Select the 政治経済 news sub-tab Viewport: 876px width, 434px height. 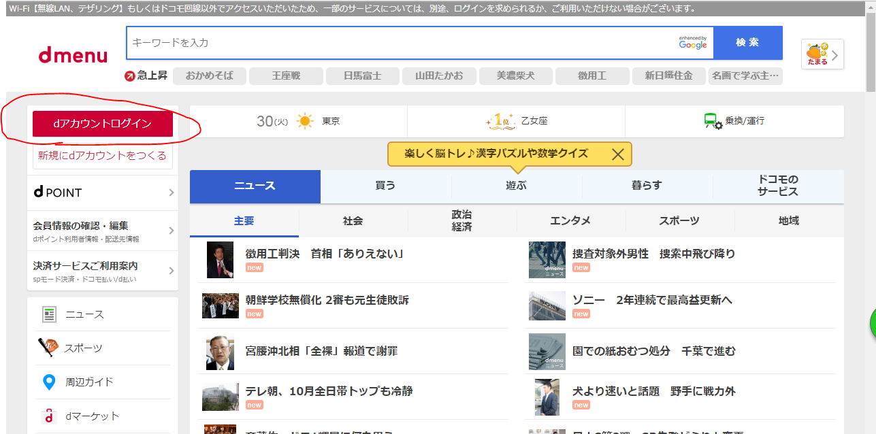point(462,221)
